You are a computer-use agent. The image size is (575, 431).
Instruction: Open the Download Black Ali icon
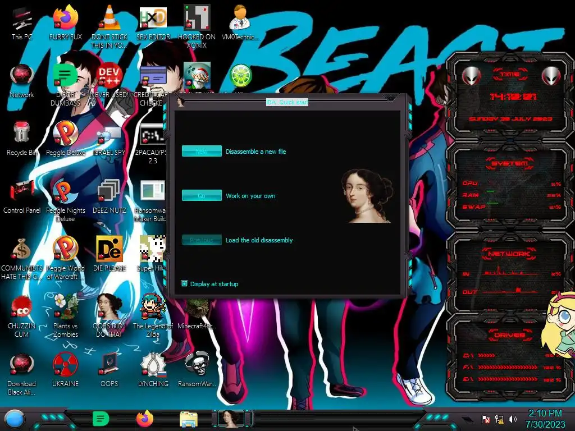[22, 374]
